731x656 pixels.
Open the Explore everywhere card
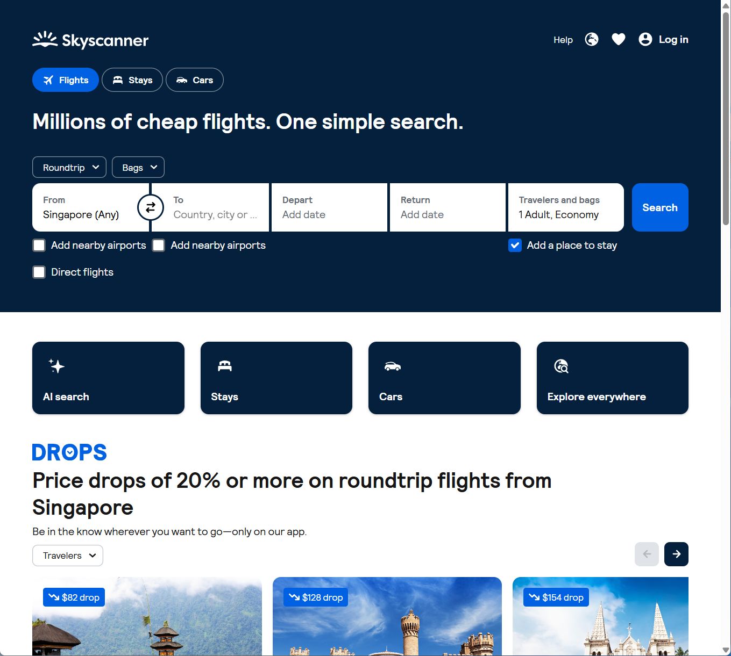(613, 378)
